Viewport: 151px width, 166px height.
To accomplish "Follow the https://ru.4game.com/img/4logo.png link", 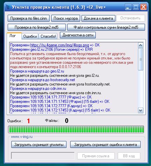I will coord(60,45).
